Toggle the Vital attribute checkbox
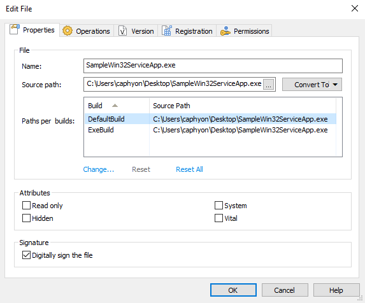 pyautogui.click(x=218, y=218)
